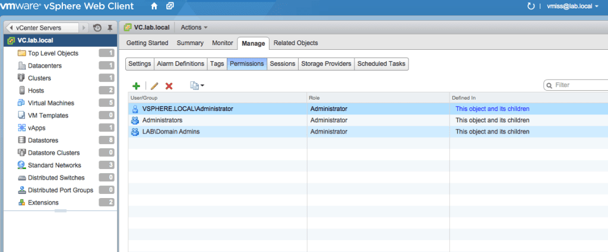Click the Datastores count badge 8
The image size is (608, 252).
point(106,140)
